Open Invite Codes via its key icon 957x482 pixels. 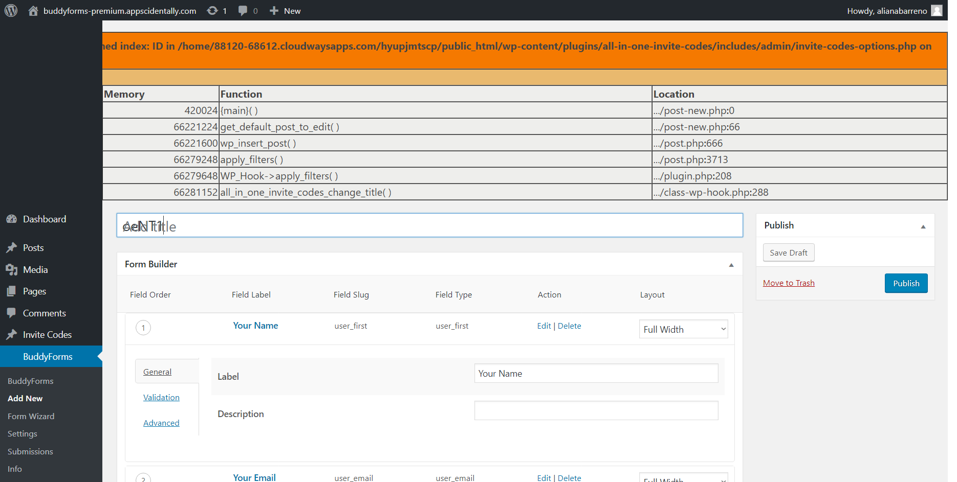pyautogui.click(x=12, y=334)
